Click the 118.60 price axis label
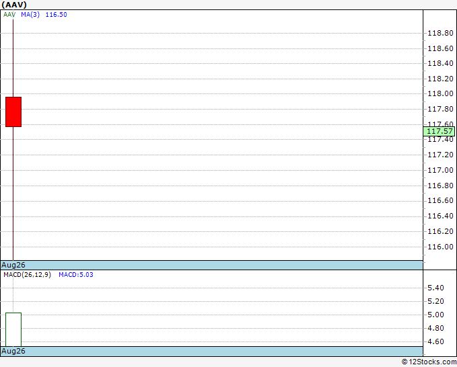This screenshot has height=367, width=457. 440,48
